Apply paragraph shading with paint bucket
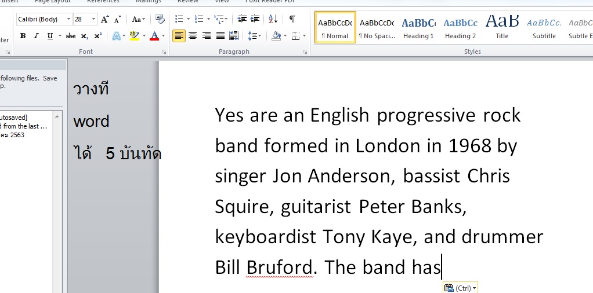This screenshot has width=593, height=293. tap(276, 36)
